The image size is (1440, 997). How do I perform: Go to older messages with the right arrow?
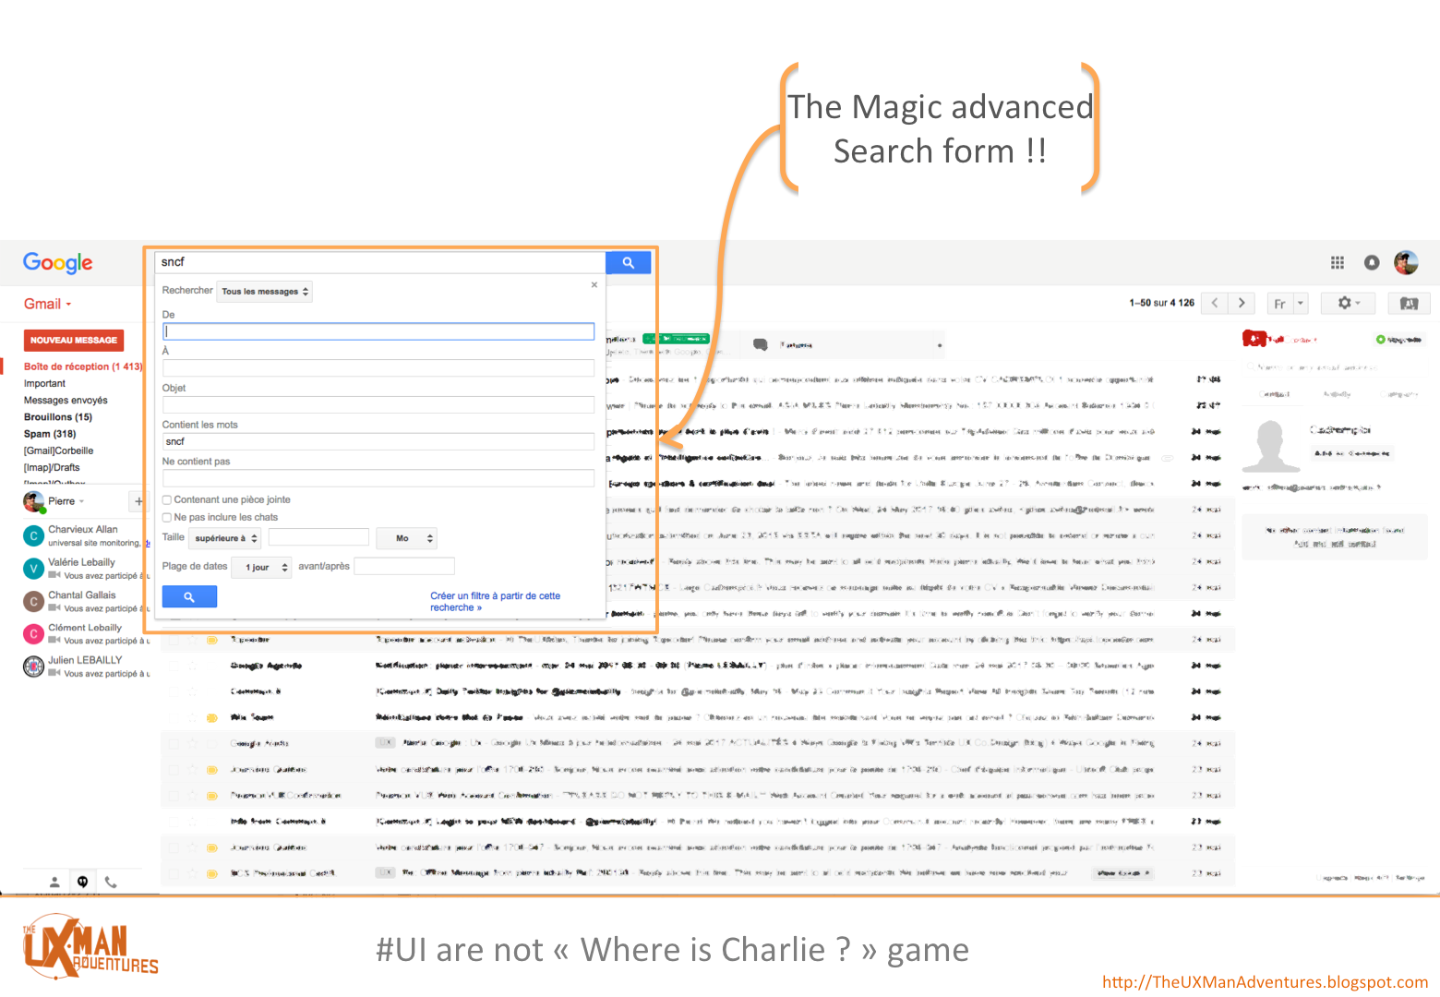click(1242, 303)
